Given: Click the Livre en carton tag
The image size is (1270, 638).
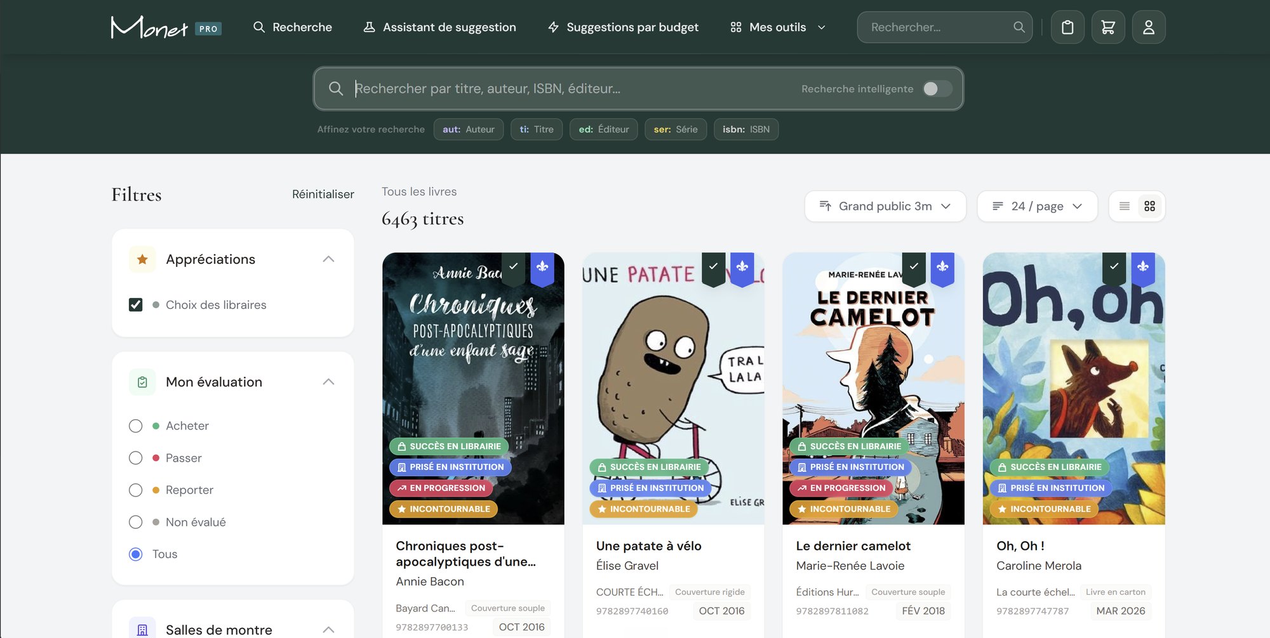Looking at the screenshot, I should pyautogui.click(x=1116, y=592).
